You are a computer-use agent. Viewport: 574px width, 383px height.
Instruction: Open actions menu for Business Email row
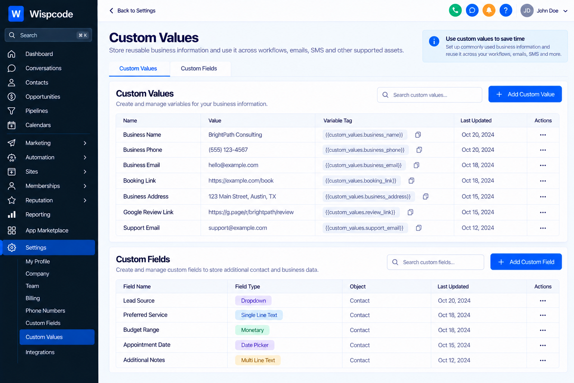[x=543, y=165]
